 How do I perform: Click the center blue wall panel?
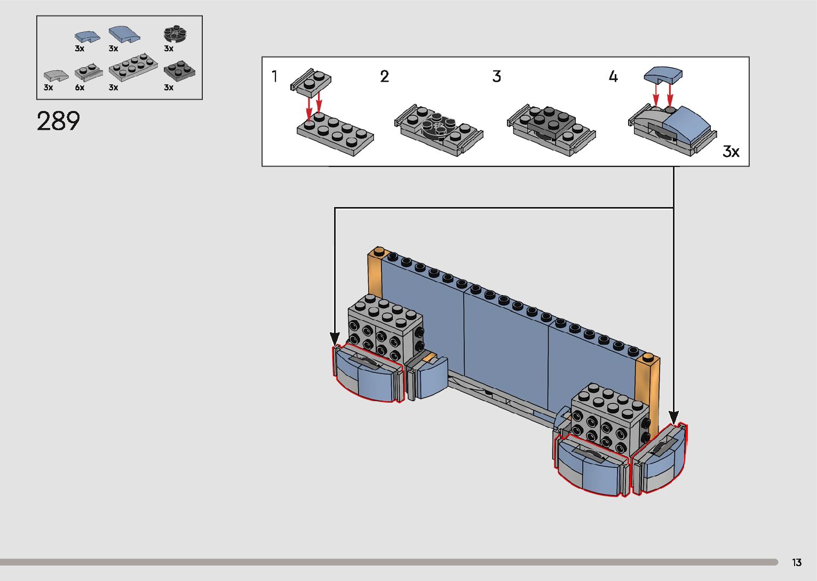(x=506, y=347)
